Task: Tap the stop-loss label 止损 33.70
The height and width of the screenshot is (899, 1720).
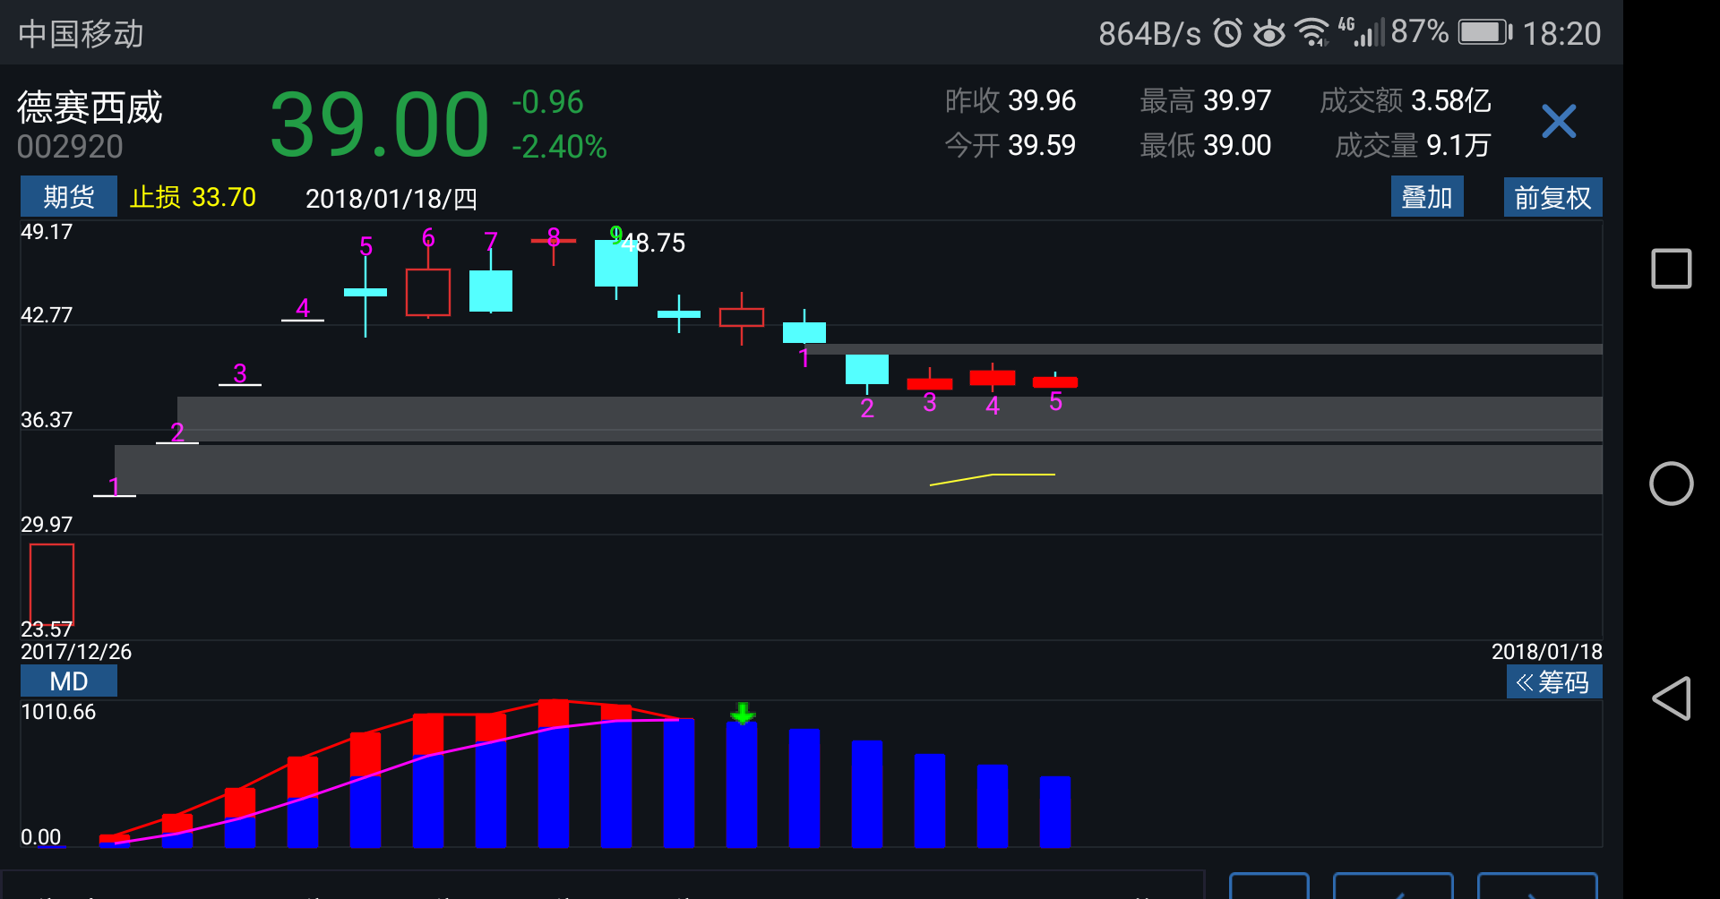Action: 193,197
